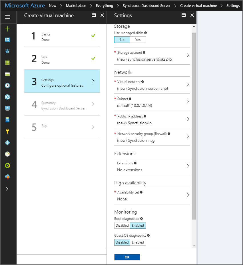243x265 pixels.
Task: Go to step 5 Buy
Action: (x=62, y=127)
